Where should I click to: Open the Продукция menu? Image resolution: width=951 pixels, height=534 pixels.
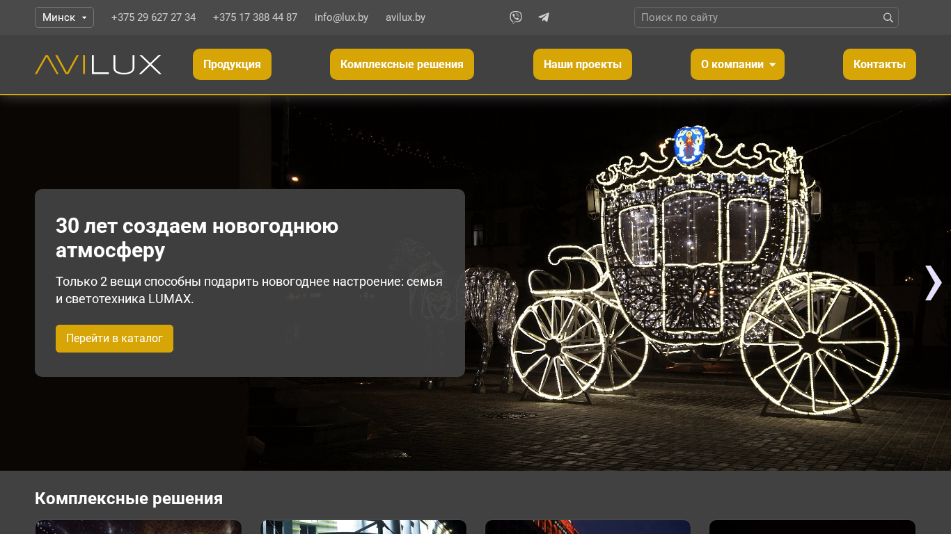click(x=232, y=65)
